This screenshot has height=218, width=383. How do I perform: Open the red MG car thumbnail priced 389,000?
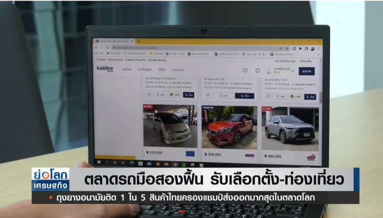point(230,127)
